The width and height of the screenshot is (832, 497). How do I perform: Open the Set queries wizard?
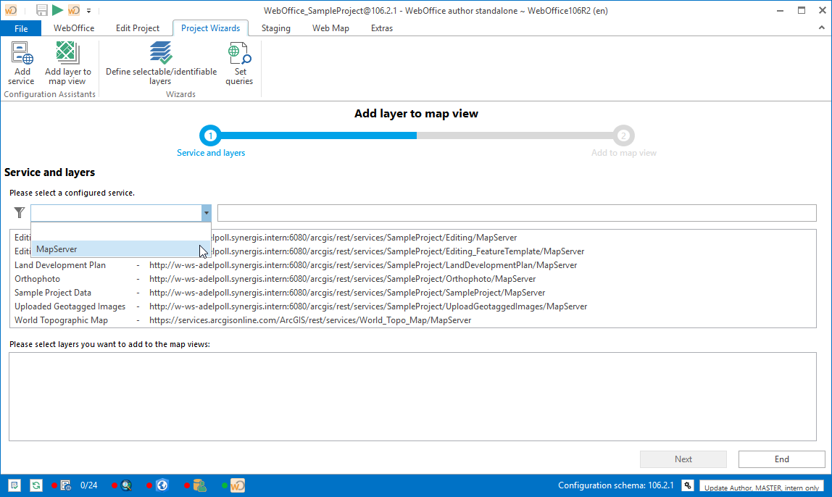[x=239, y=64]
